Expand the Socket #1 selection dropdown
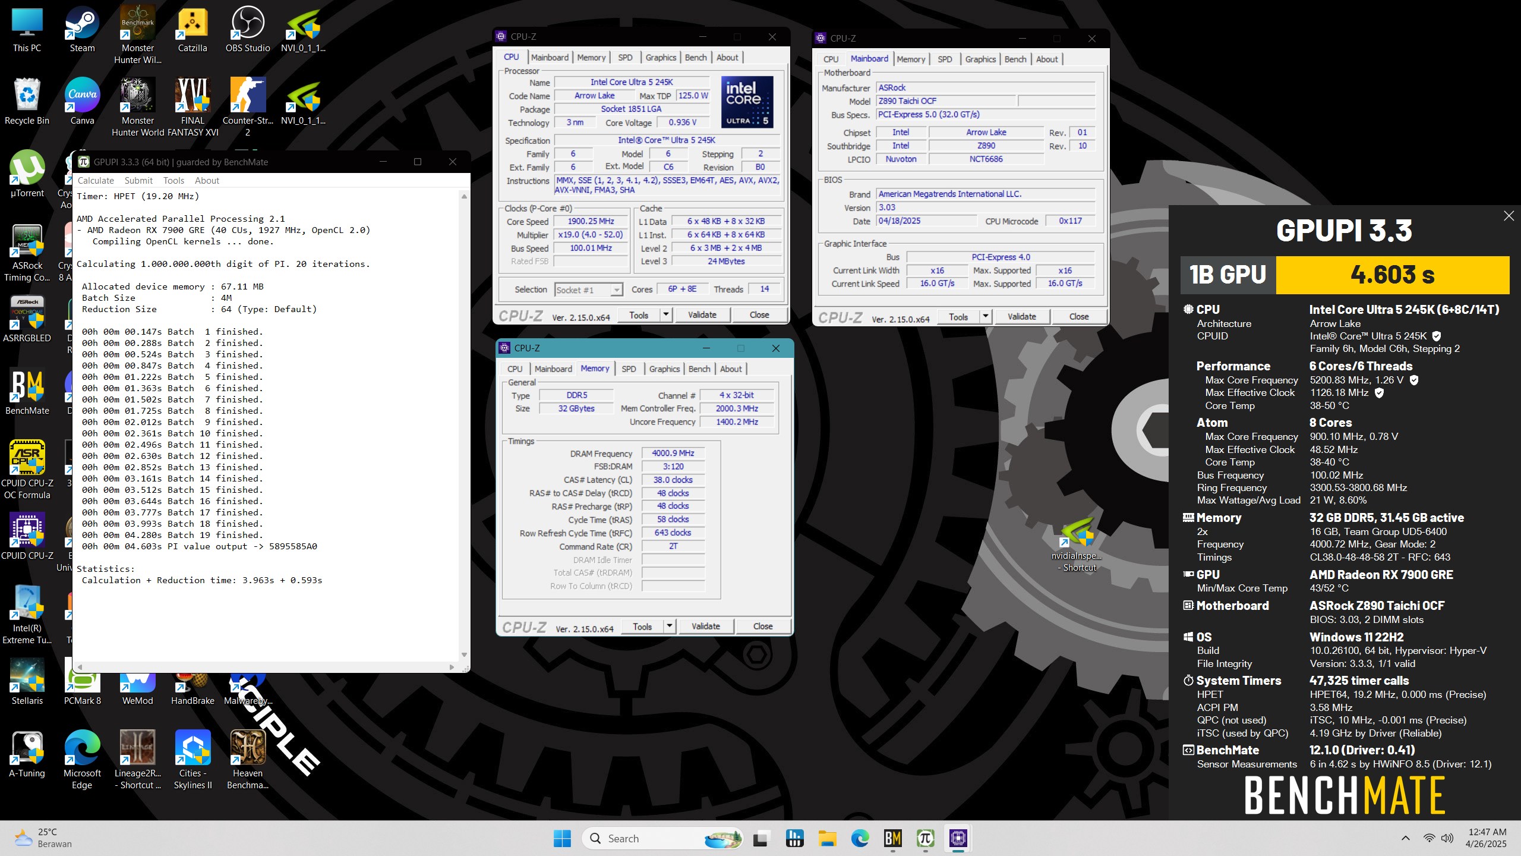 click(617, 290)
